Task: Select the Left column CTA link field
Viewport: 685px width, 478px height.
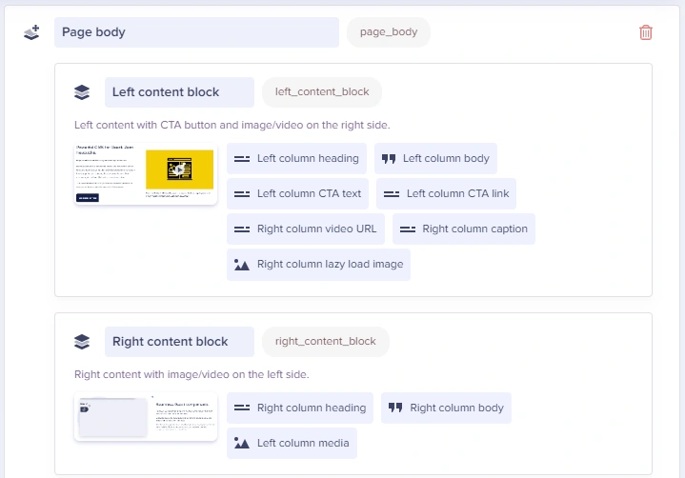Action: 446,194
